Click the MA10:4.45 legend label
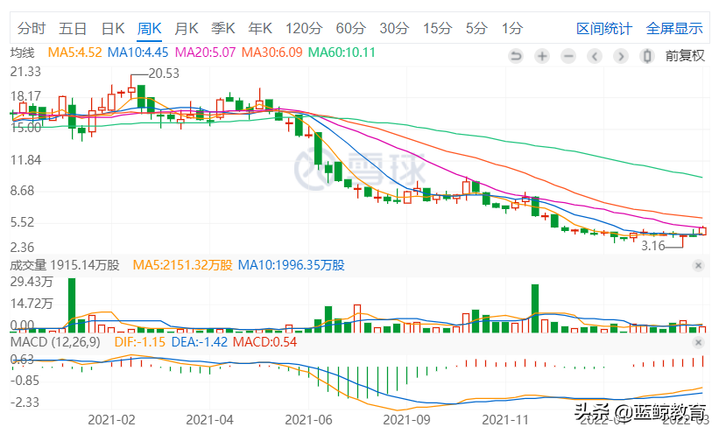Viewport: 719px width, 434px height. pos(137,52)
